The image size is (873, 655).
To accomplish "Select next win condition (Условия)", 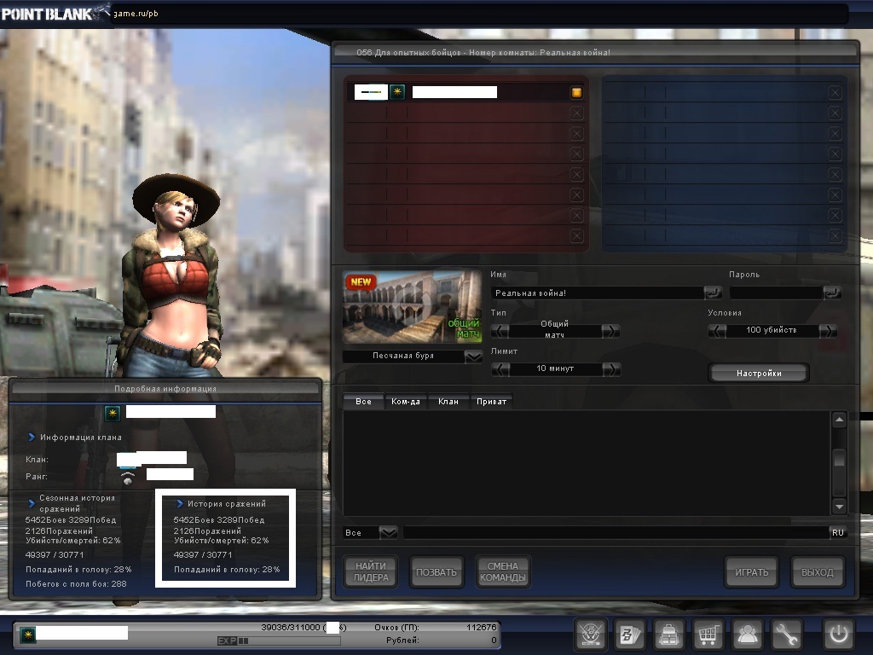I will (828, 332).
